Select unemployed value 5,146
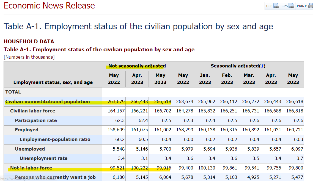313x181 pixels. (x=142, y=149)
